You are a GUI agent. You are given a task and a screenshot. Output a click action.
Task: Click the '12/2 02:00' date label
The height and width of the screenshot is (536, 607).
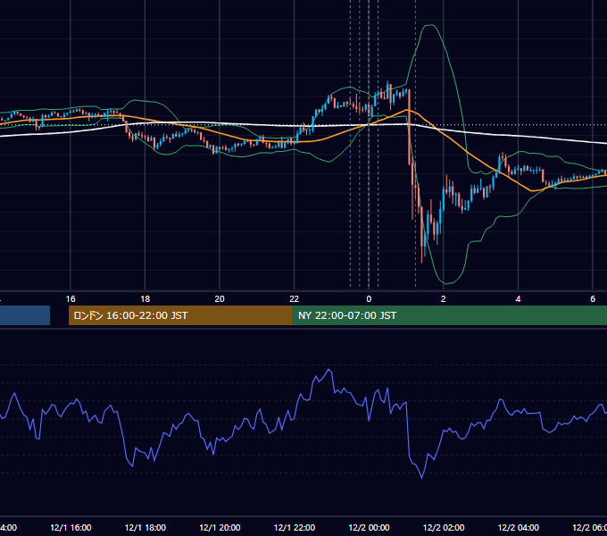pyautogui.click(x=444, y=528)
